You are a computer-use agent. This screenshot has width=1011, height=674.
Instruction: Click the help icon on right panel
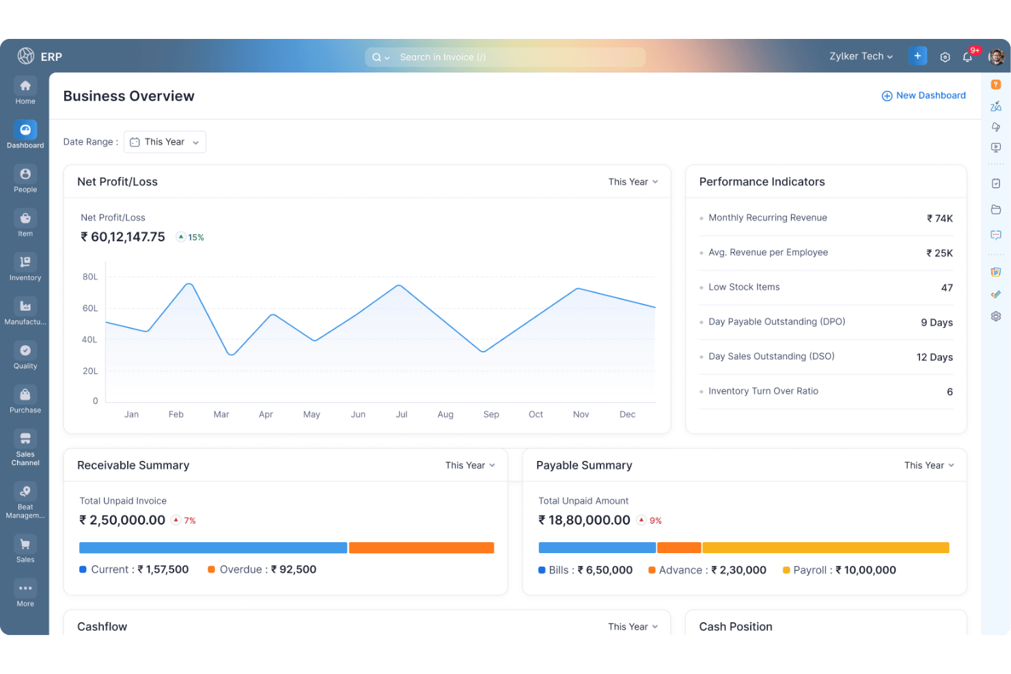[x=996, y=83]
